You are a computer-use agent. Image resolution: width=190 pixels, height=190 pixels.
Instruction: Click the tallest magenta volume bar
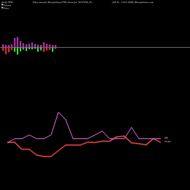coord(17,42)
